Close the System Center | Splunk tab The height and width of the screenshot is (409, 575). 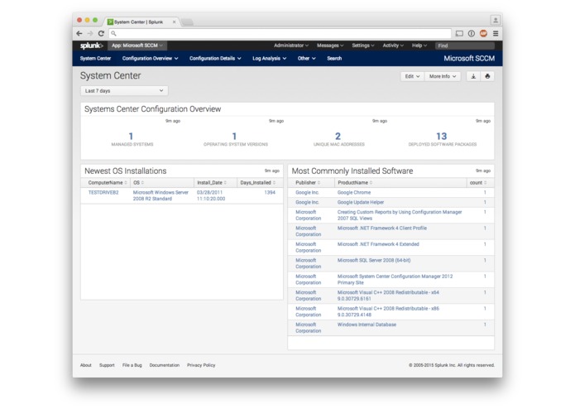[174, 22]
